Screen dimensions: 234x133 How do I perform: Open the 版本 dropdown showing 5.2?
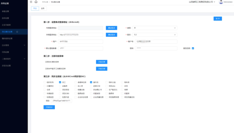(155, 35)
